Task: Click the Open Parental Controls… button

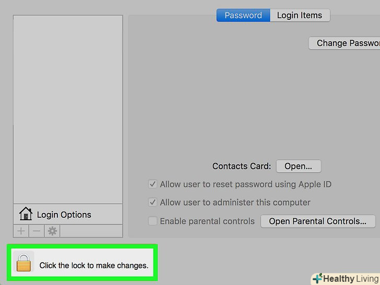Action: pyautogui.click(x=317, y=221)
